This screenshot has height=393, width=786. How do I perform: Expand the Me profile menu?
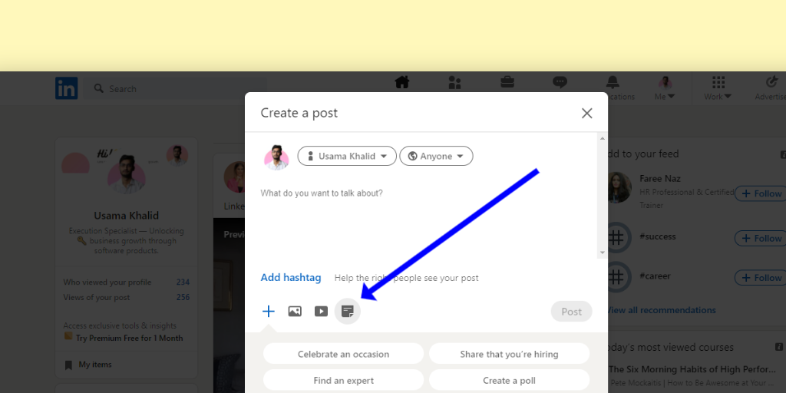pyautogui.click(x=665, y=88)
